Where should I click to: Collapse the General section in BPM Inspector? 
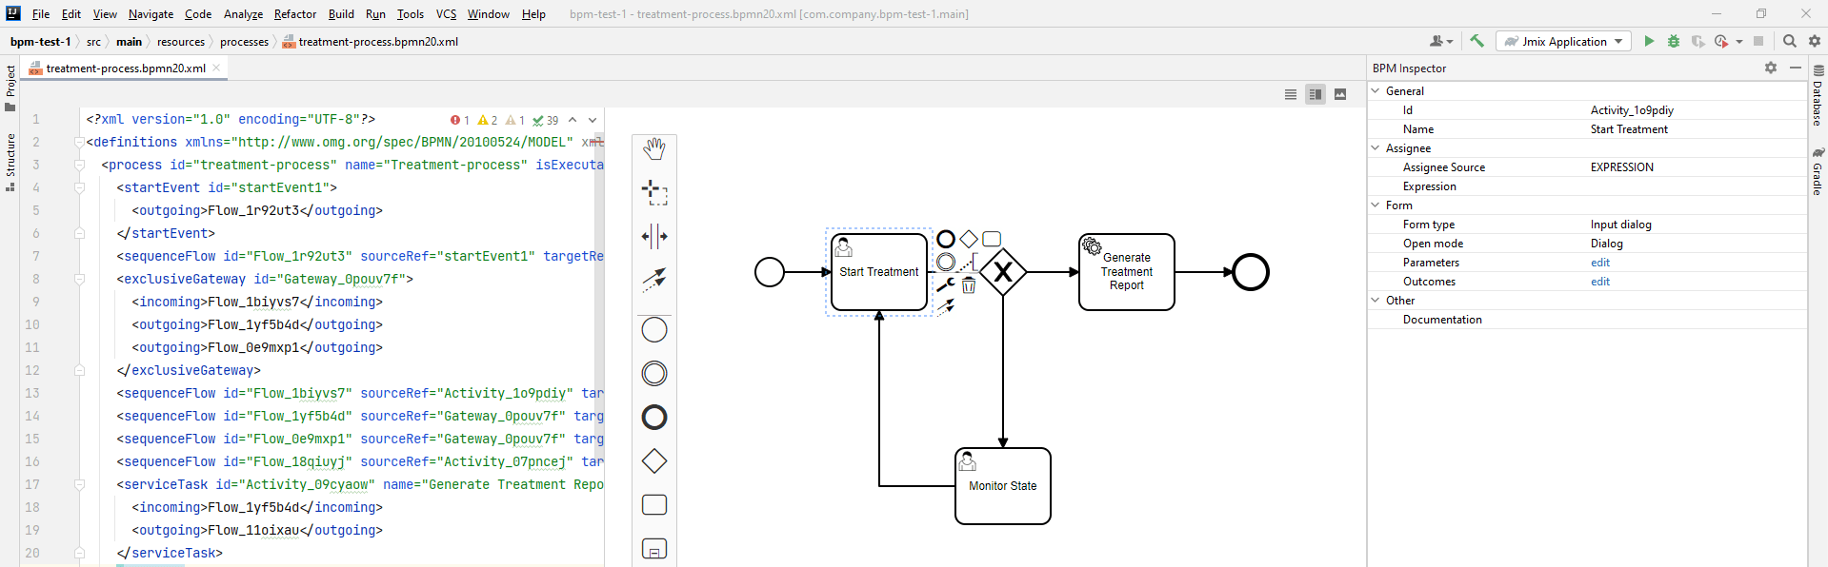coord(1376,91)
